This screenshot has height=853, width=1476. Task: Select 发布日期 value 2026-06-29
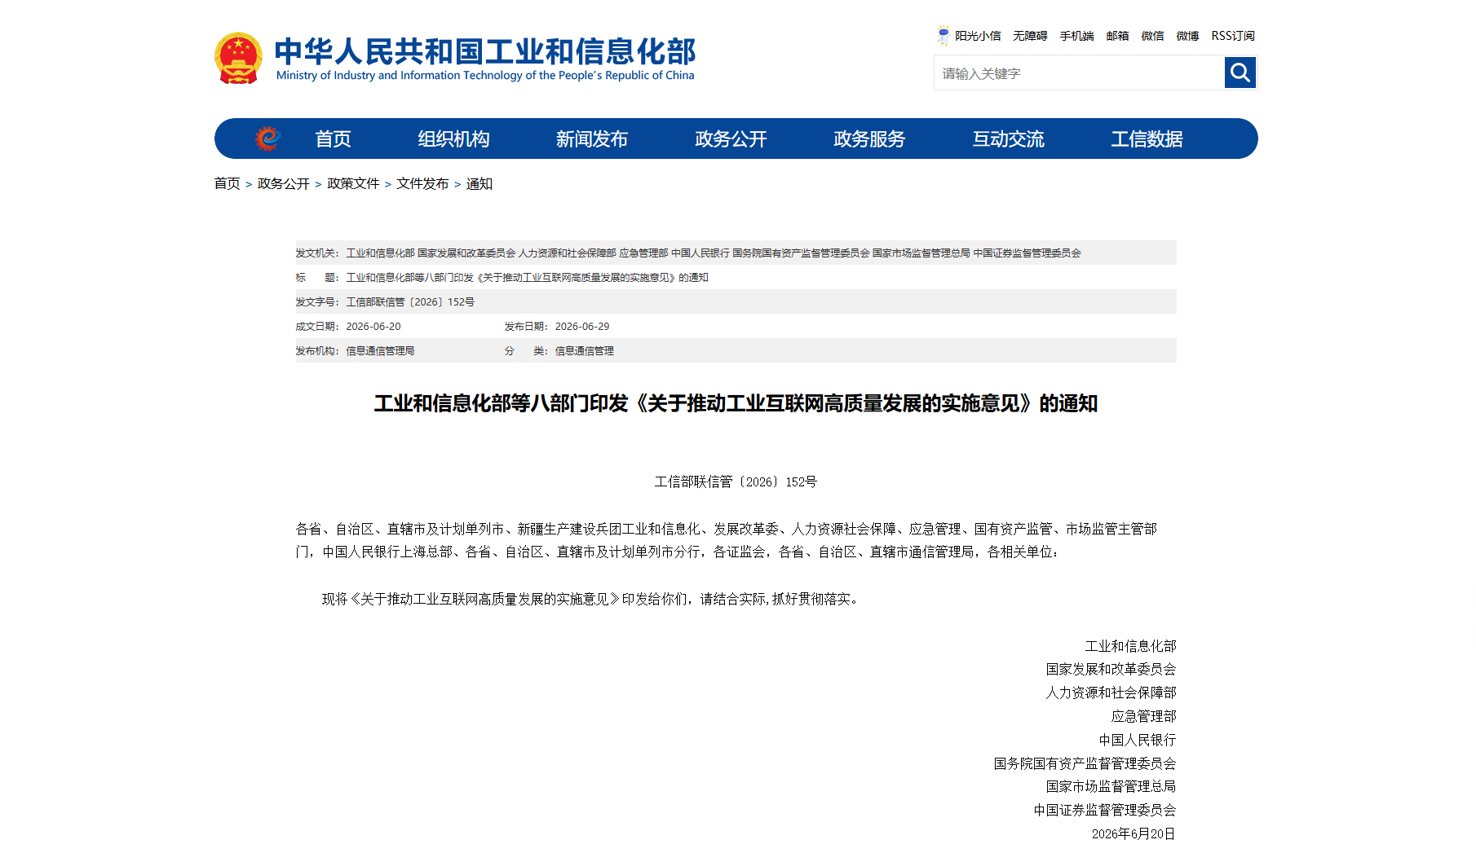[x=582, y=327]
